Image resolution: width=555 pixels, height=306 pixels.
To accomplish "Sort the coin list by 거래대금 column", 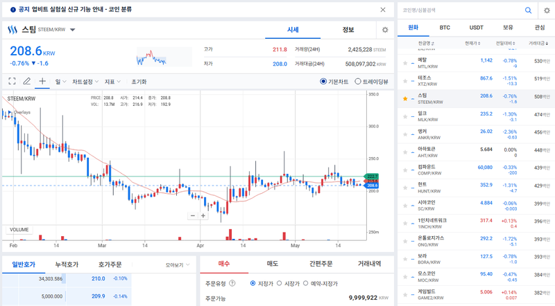I will point(539,43).
